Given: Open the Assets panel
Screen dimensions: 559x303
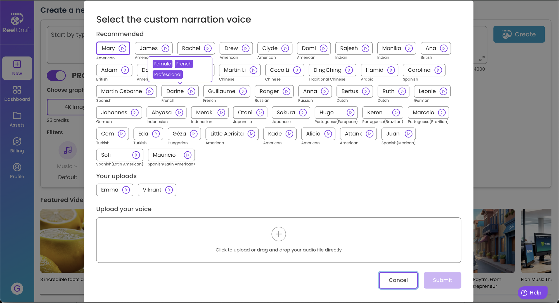Looking at the screenshot, I should [x=17, y=119].
